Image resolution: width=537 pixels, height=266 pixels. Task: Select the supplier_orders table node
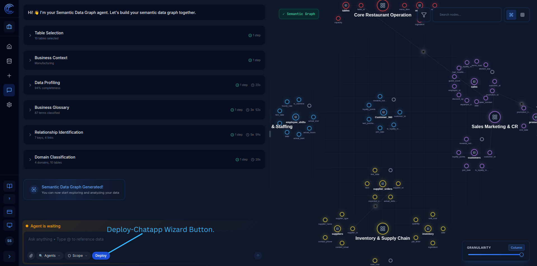pos(383,184)
